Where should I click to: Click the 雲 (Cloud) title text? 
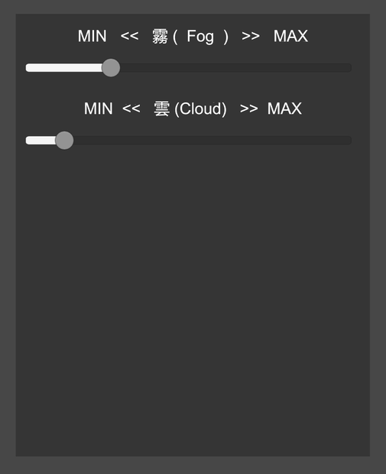[190, 109]
